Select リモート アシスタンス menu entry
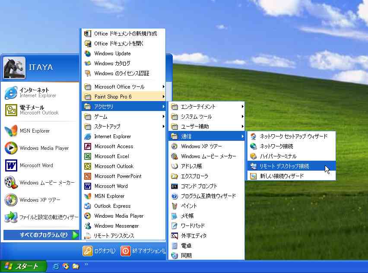 (x=124, y=236)
